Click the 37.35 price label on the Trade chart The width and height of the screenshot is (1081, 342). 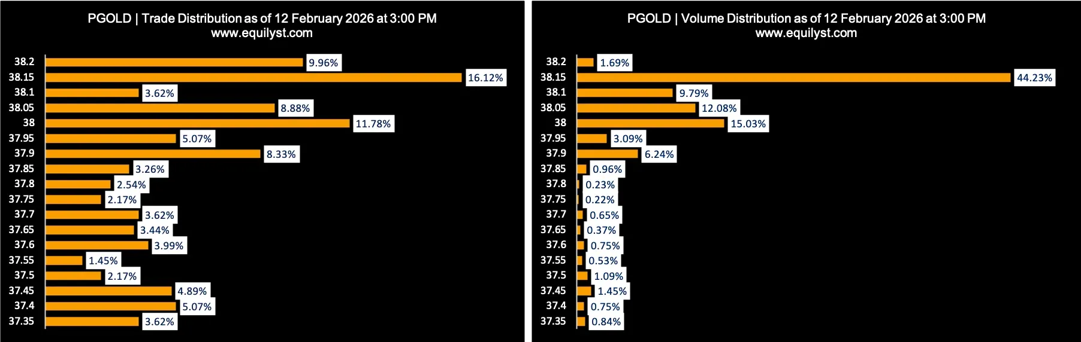22,321
